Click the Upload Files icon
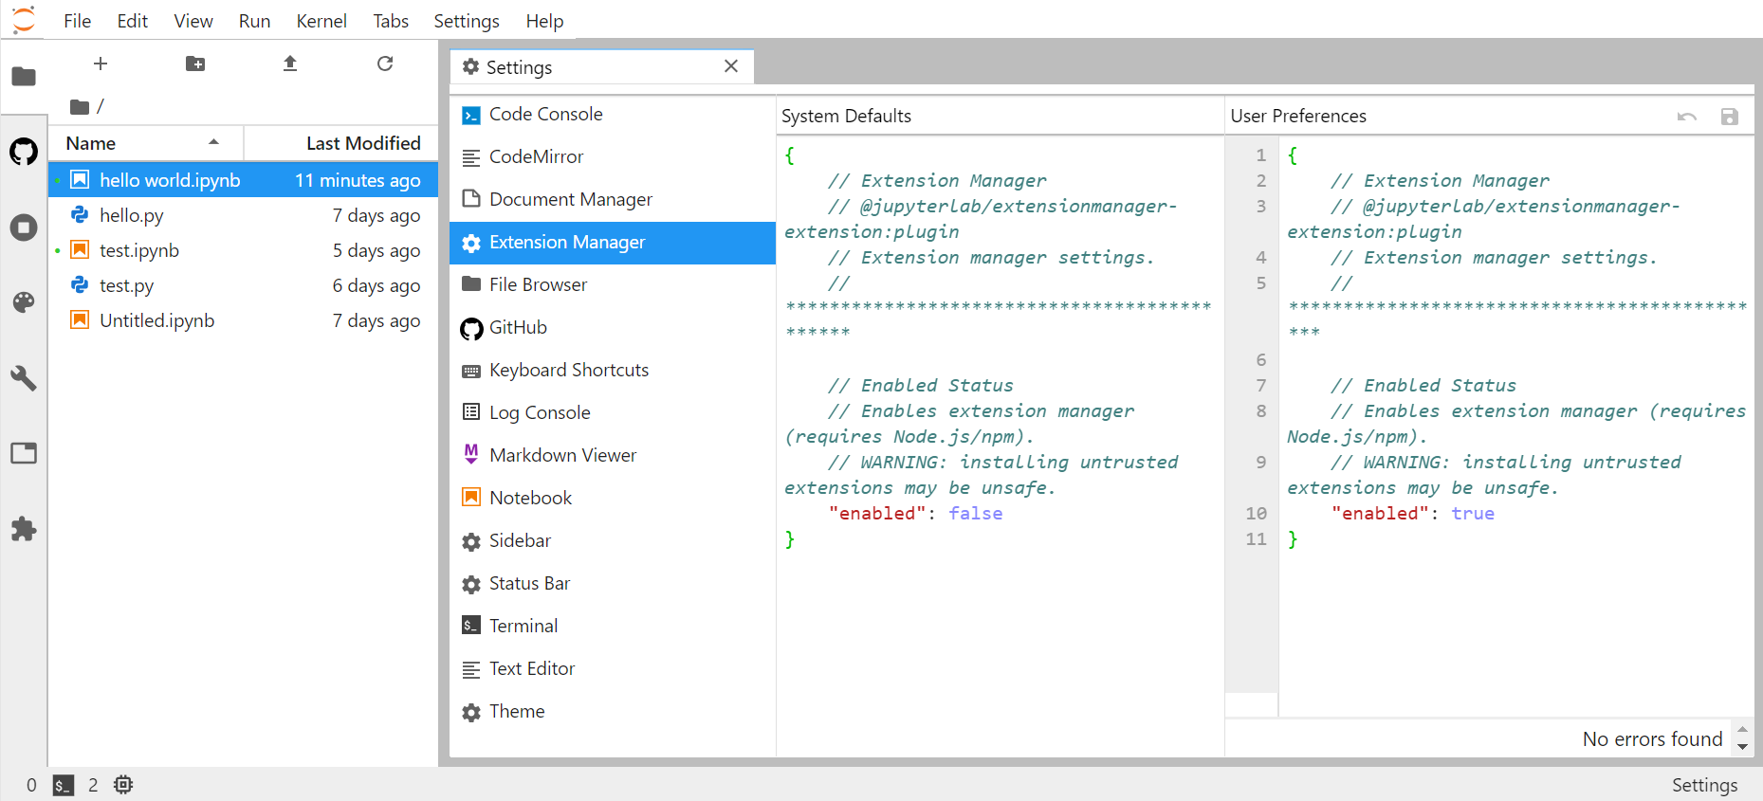 (290, 64)
